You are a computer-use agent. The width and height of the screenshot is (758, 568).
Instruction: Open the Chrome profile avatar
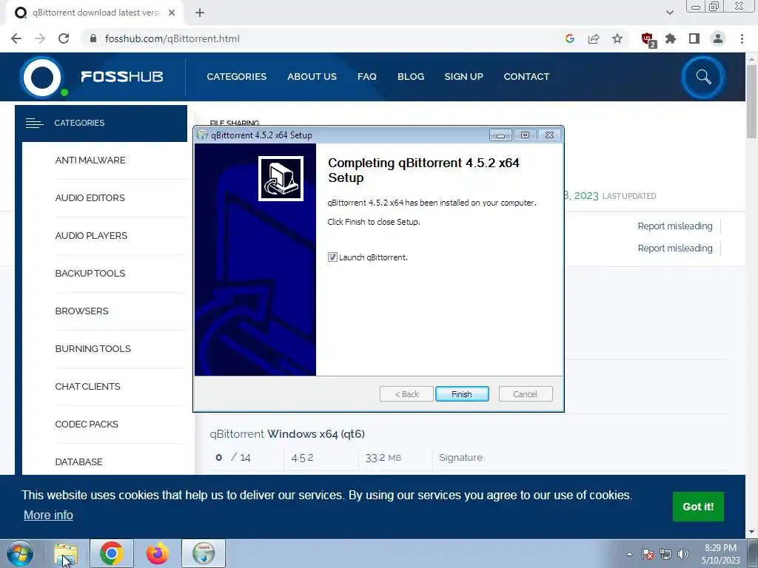pyautogui.click(x=718, y=38)
